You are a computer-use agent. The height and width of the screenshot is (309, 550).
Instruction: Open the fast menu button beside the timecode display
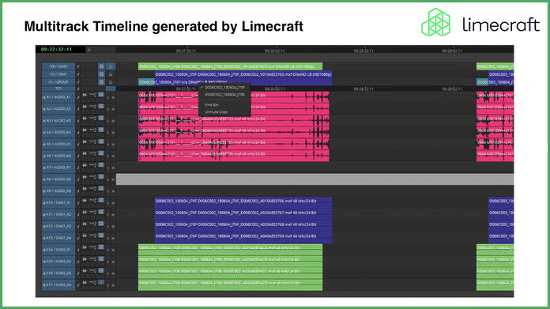(x=89, y=50)
